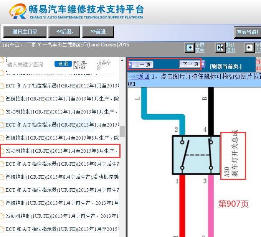Click the 全屏菜单 text link
The width and height of the screenshot is (261, 237).
pos(200,48)
